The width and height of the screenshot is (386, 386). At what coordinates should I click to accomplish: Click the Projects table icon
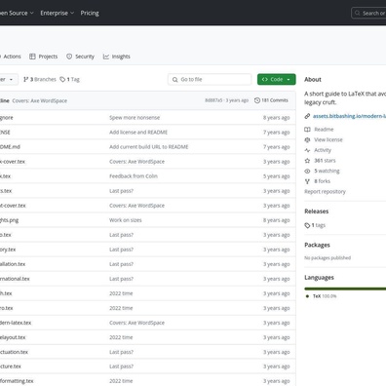(x=32, y=57)
